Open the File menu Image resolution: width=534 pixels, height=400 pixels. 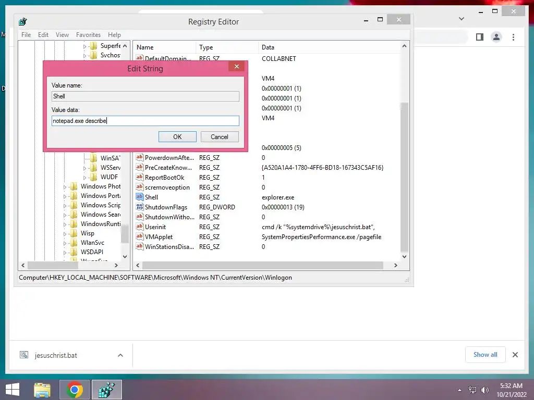pos(26,35)
